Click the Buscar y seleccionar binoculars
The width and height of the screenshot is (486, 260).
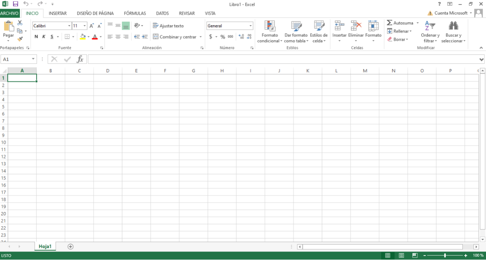[453, 26]
